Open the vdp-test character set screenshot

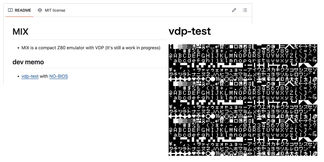click(243, 100)
